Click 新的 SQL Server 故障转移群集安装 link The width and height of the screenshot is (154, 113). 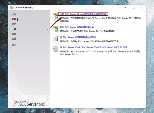click(x=77, y=27)
